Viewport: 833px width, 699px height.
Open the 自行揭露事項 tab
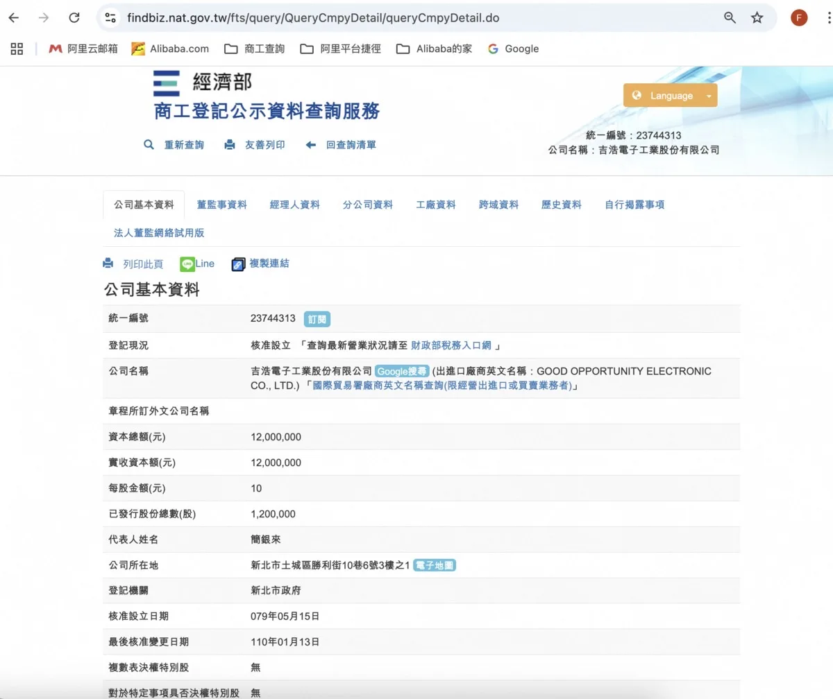[x=634, y=205]
